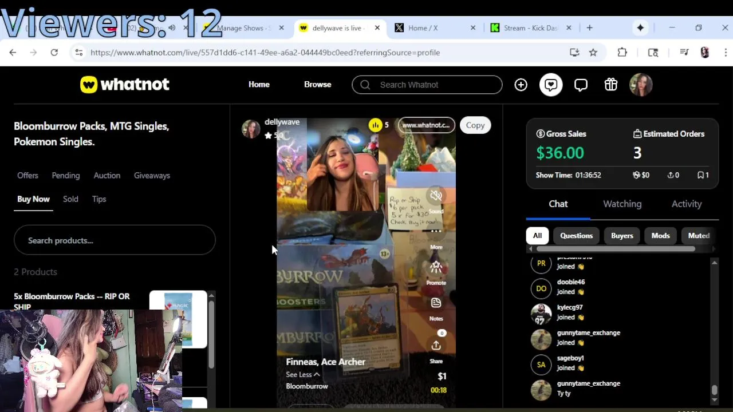
Task: Click the yellow viewer count icon
Action: tap(375, 125)
